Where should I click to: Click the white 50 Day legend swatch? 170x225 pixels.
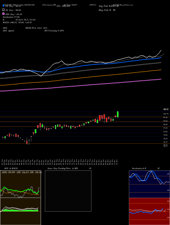pos(4,10)
